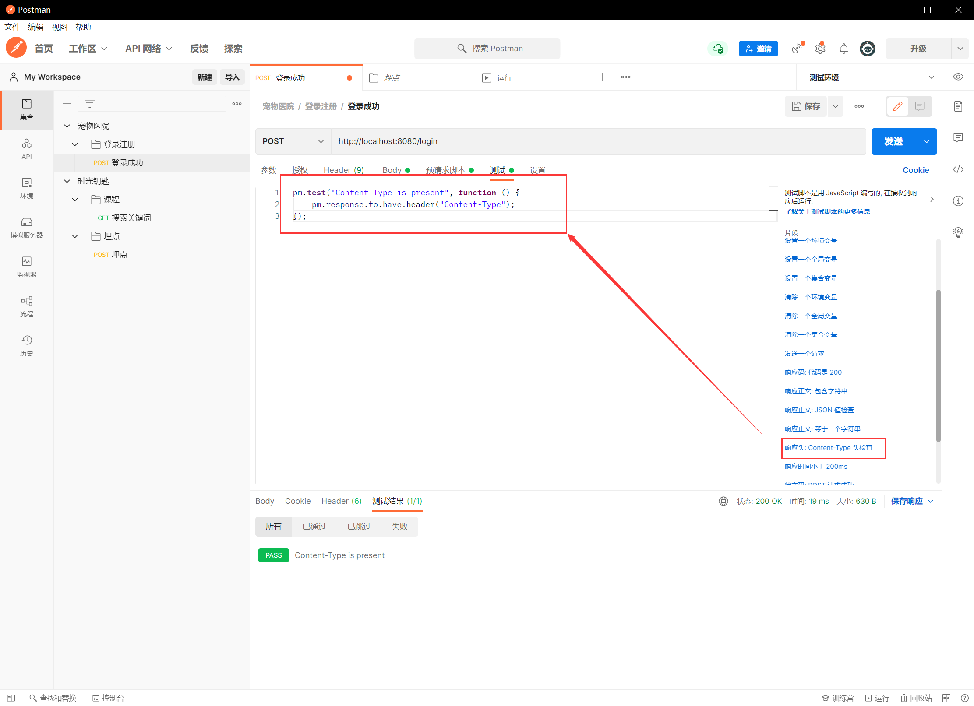This screenshot has width=974, height=706.
Task: Open the settings gear icon in header
Action: (820, 49)
